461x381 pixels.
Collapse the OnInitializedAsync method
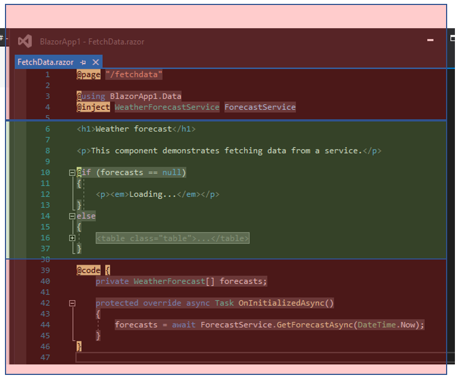coord(72,303)
